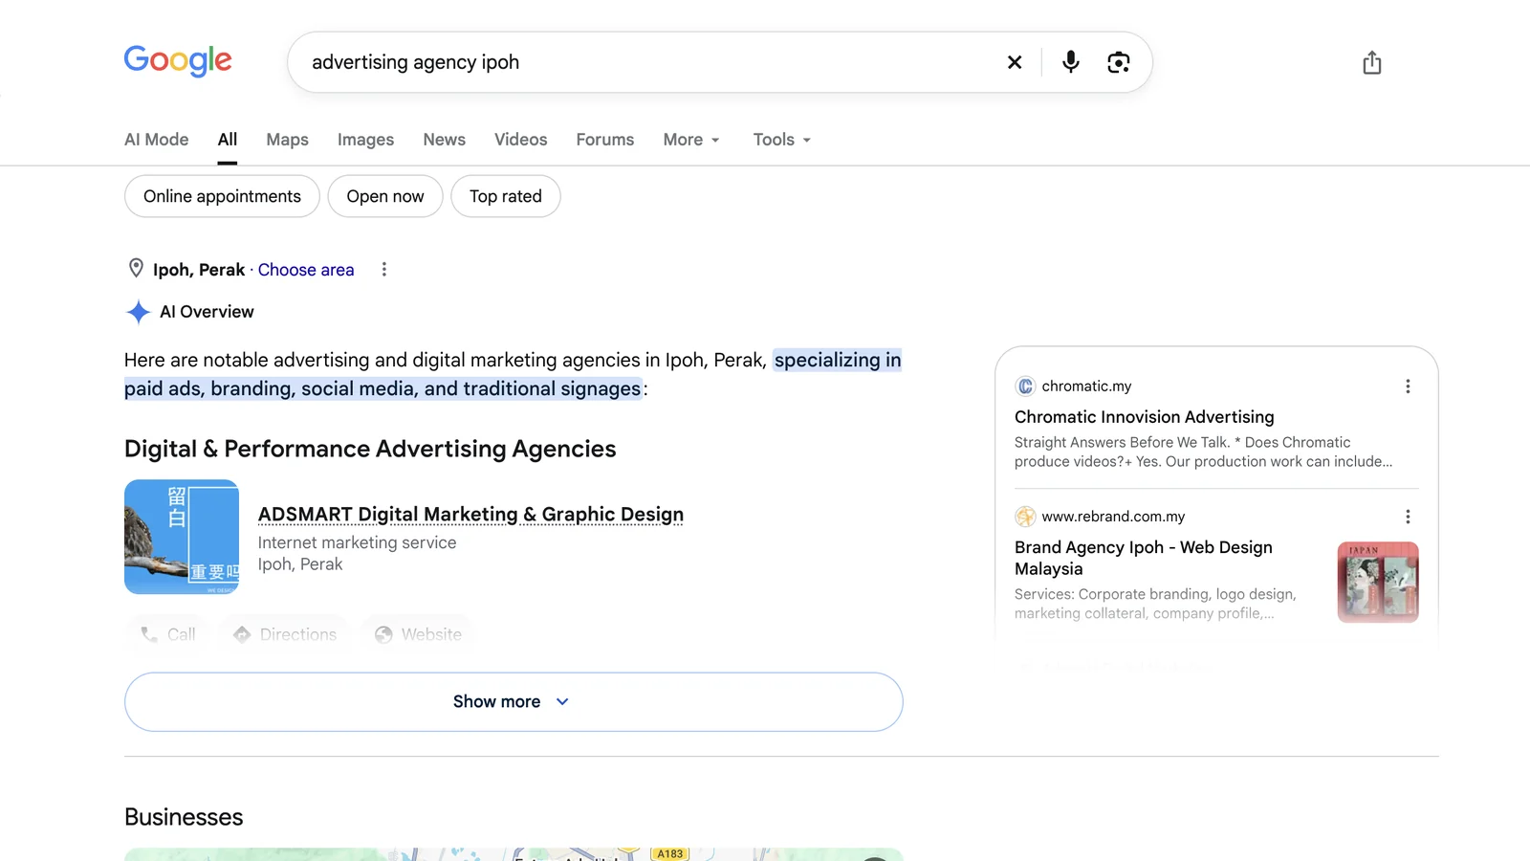Start voice search with microphone icon
The height and width of the screenshot is (861, 1530).
coord(1071,62)
